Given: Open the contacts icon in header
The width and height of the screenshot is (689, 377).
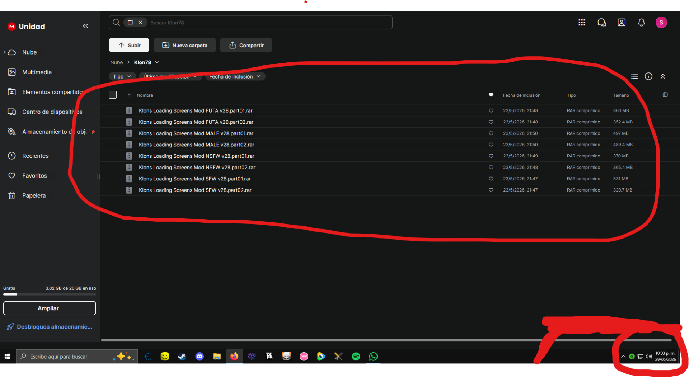Looking at the screenshot, I should click(x=622, y=23).
